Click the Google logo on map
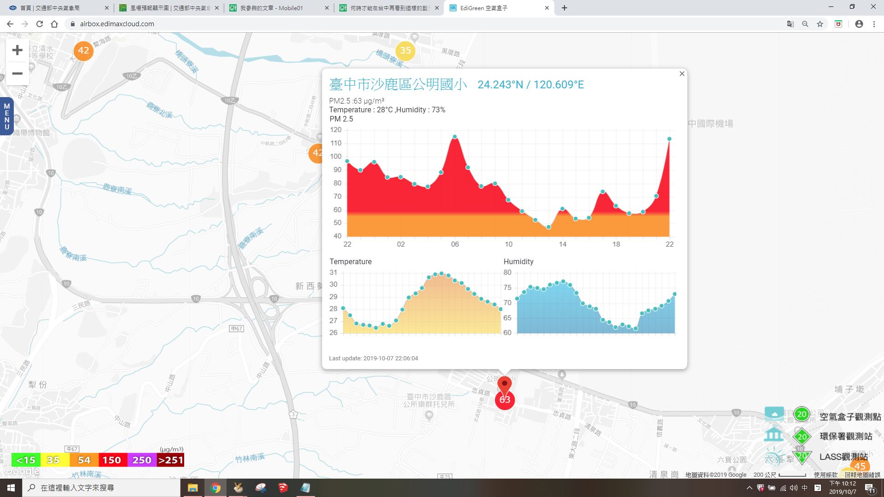 (21, 471)
